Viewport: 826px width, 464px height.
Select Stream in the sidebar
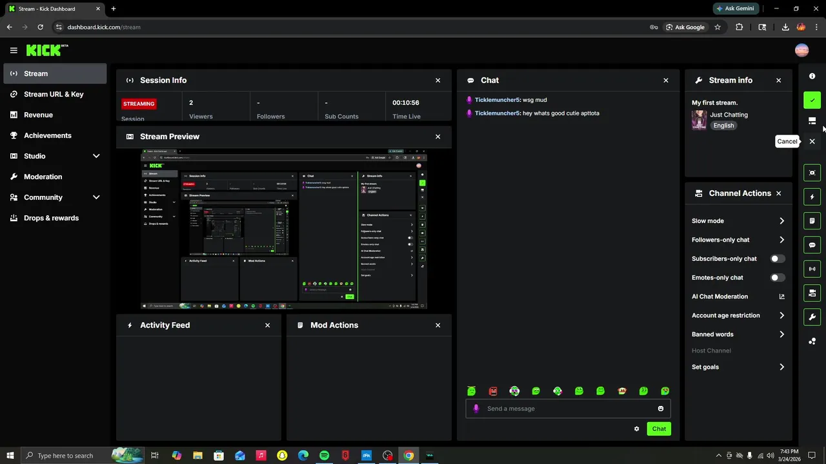[55, 73]
